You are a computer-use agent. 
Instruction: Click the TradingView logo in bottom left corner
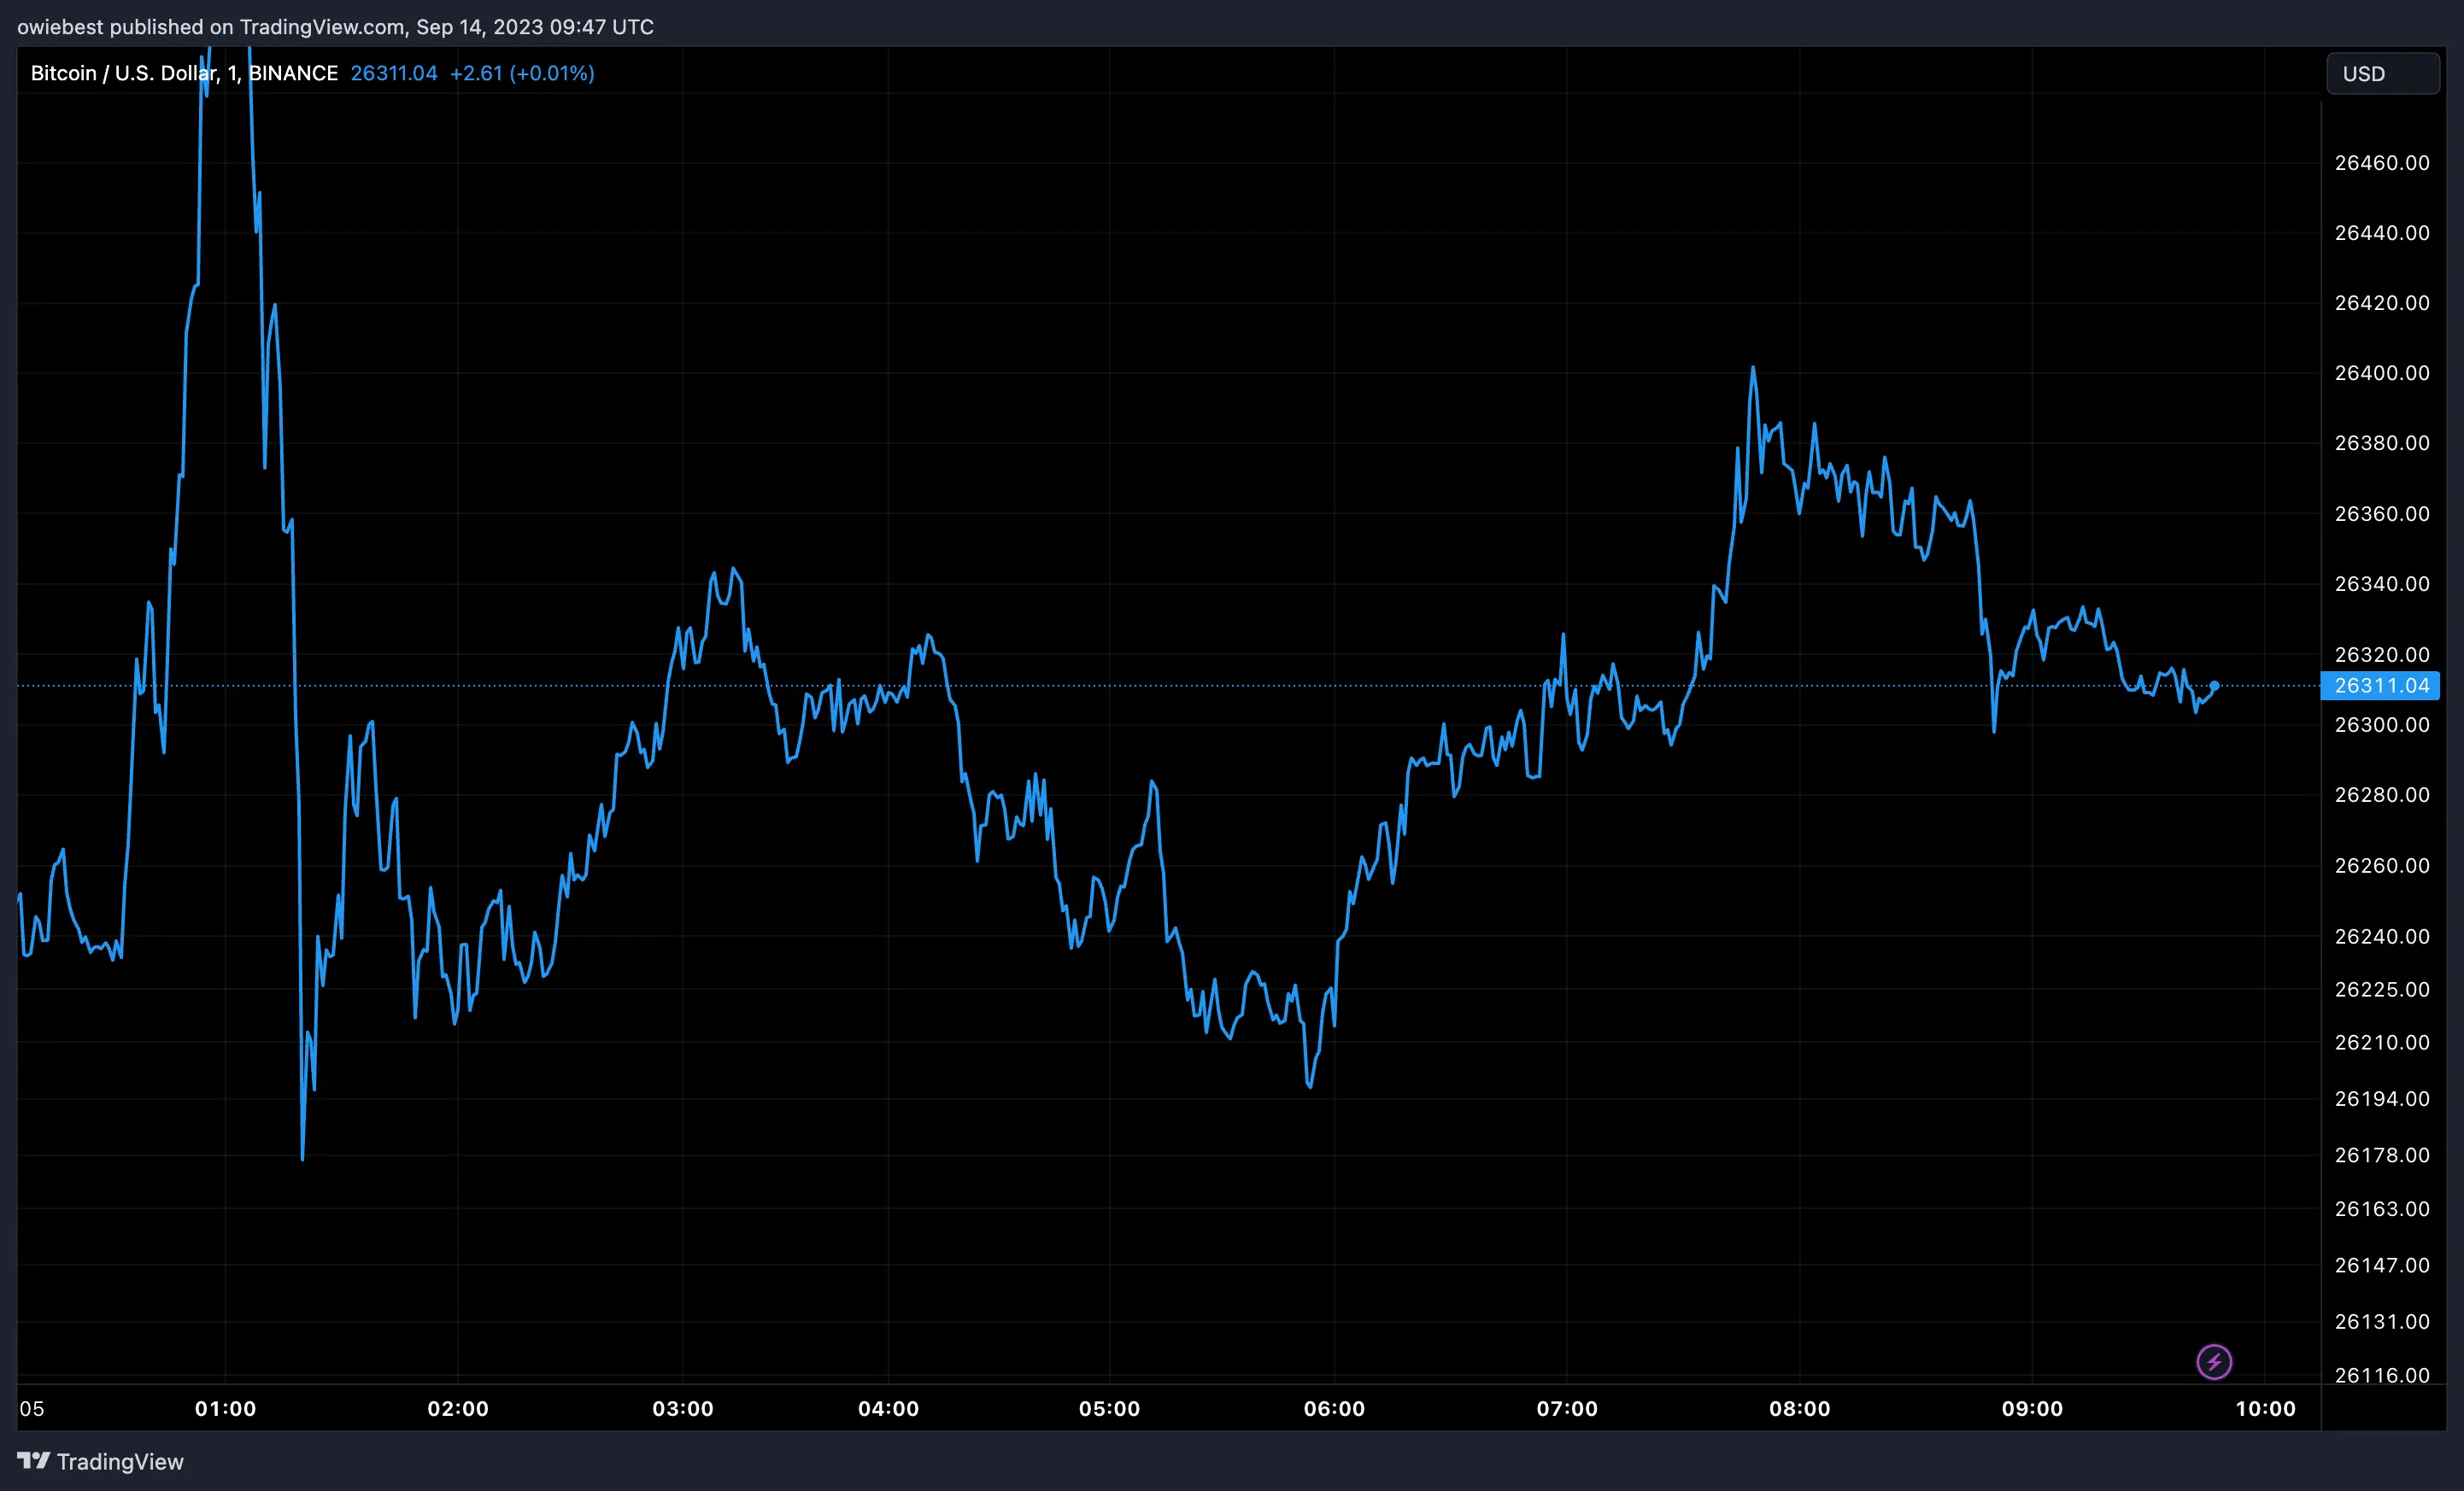click(x=34, y=1461)
